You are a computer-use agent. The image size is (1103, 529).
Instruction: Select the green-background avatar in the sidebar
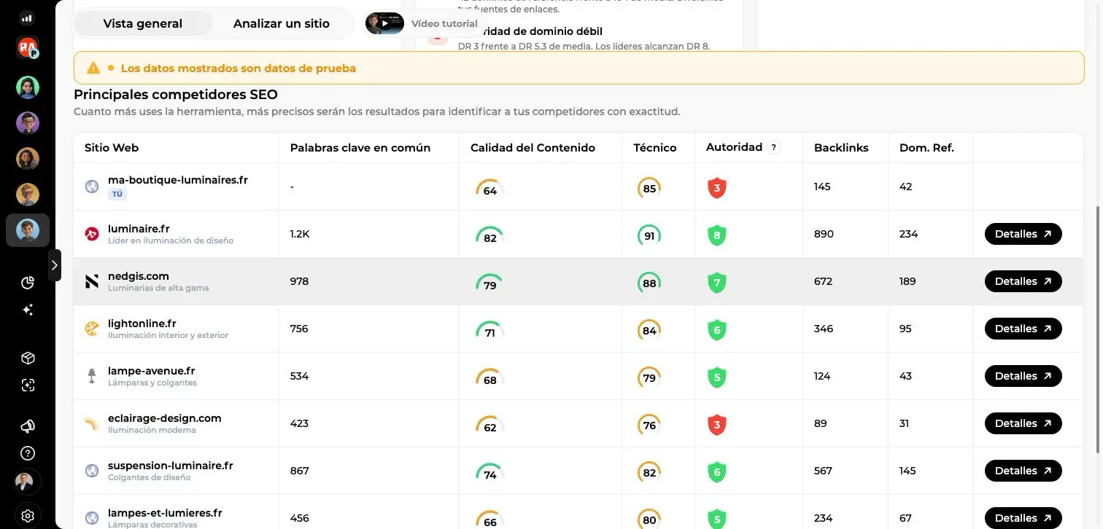[28, 87]
